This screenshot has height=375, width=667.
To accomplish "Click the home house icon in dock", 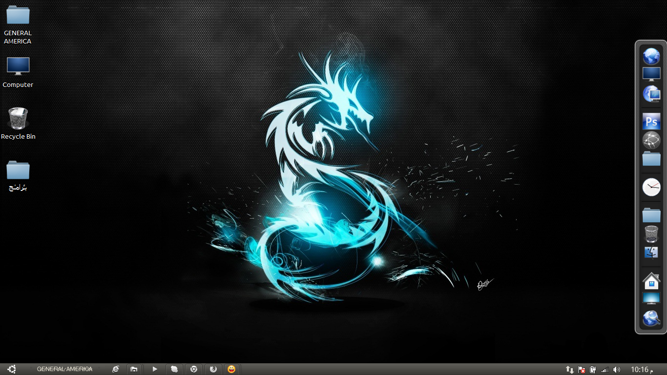I will coord(651,282).
